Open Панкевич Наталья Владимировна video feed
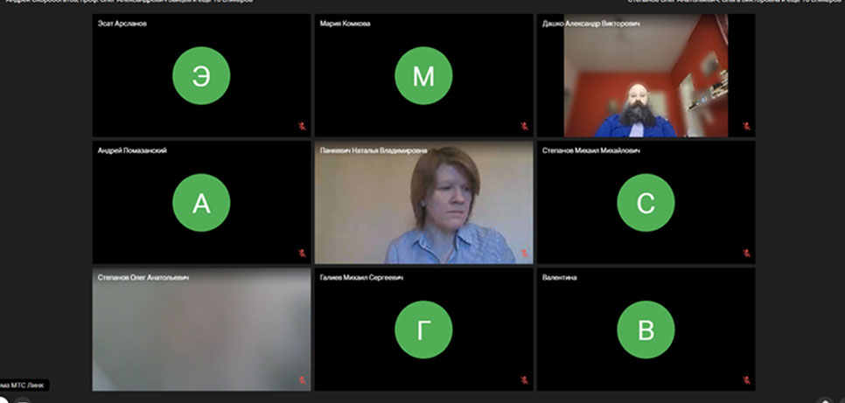The image size is (845, 403). tap(423, 203)
